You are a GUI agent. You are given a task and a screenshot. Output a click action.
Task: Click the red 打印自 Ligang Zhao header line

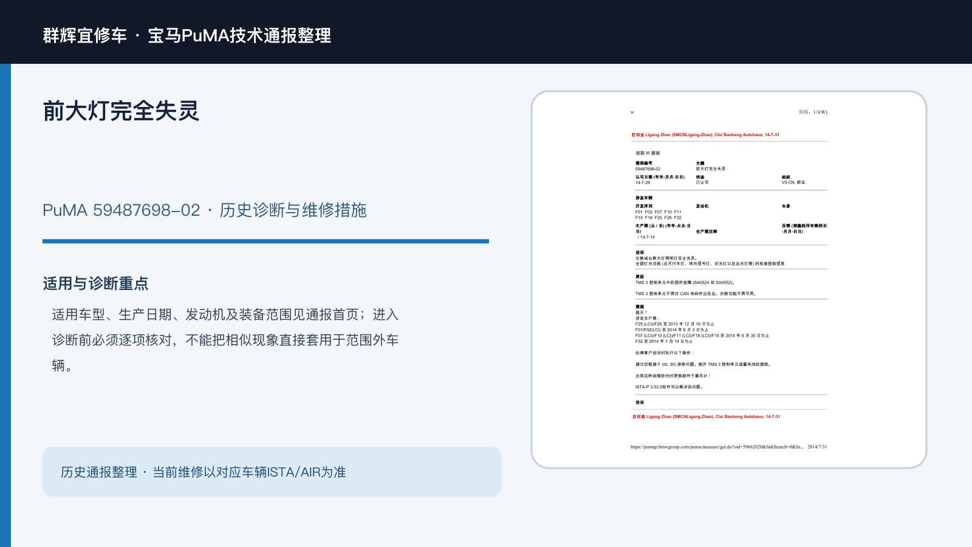click(x=705, y=135)
